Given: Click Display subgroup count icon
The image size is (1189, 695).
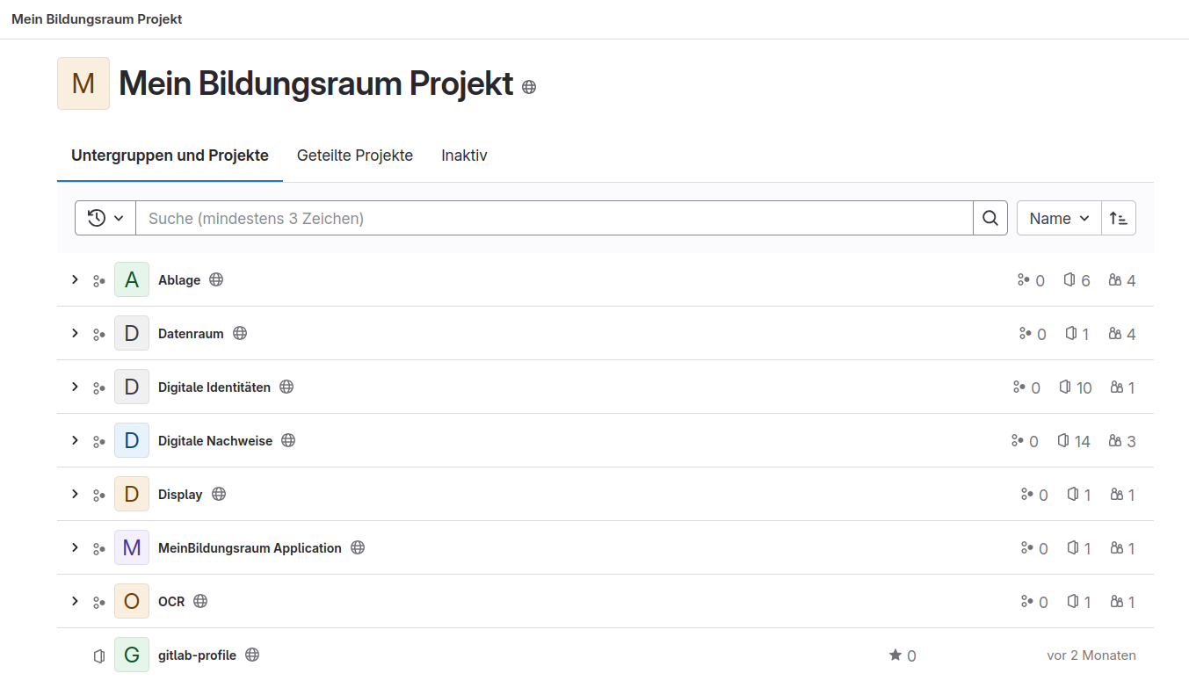Looking at the screenshot, I should (x=1026, y=494).
